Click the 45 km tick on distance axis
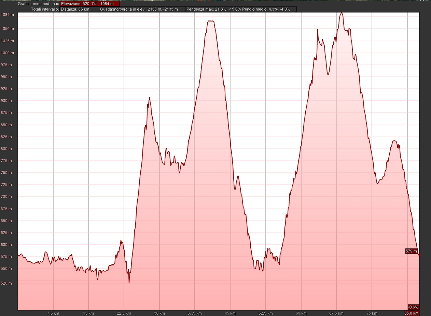 click(230, 313)
